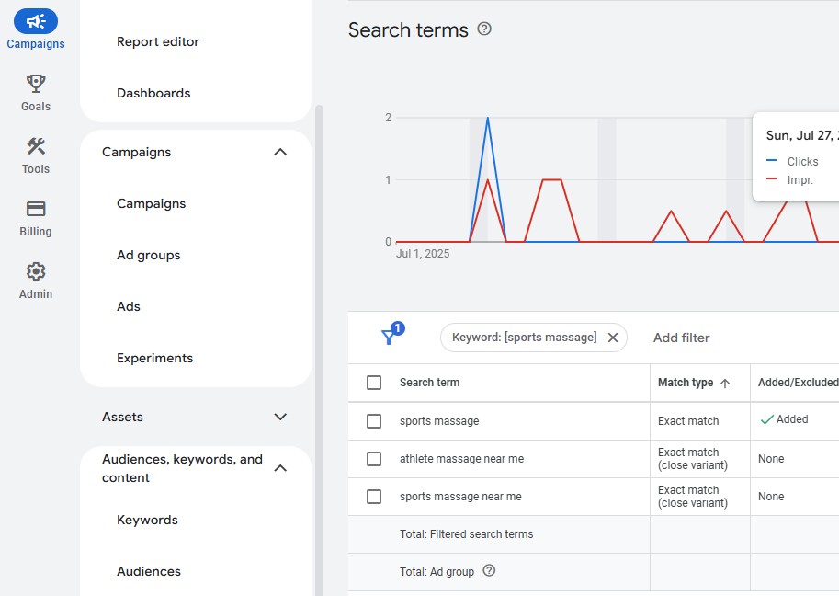Click Added status with green checkmark
839x596 pixels.
click(x=784, y=419)
